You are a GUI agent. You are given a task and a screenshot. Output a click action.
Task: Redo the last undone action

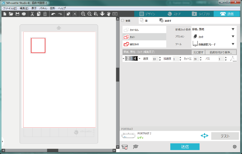[x=60, y=14]
